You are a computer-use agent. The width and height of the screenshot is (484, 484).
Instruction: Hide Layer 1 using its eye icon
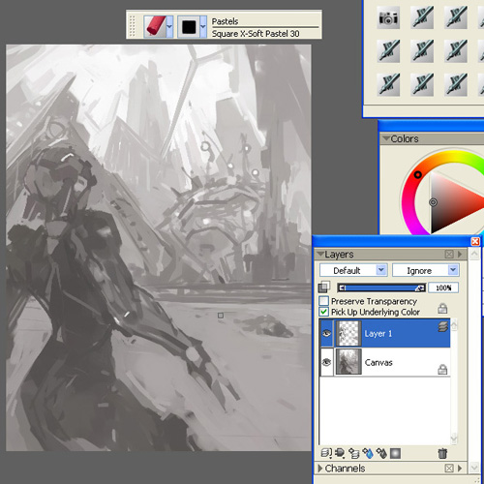326,333
